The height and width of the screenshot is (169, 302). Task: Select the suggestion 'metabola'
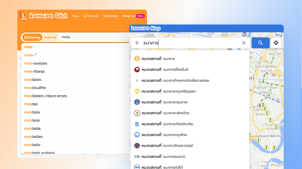pyautogui.click(x=32, y=112)
